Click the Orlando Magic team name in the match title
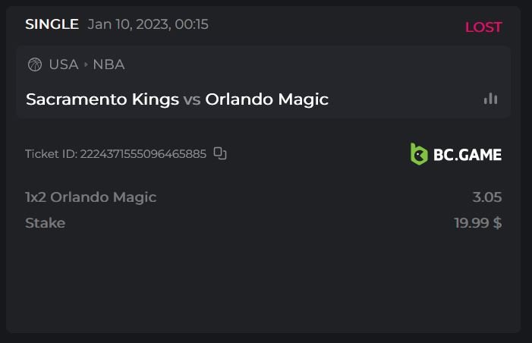The width and height of the screenshot is (532, 343). 266,99
